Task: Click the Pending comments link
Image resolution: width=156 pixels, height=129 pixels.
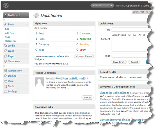Action: 84,44
